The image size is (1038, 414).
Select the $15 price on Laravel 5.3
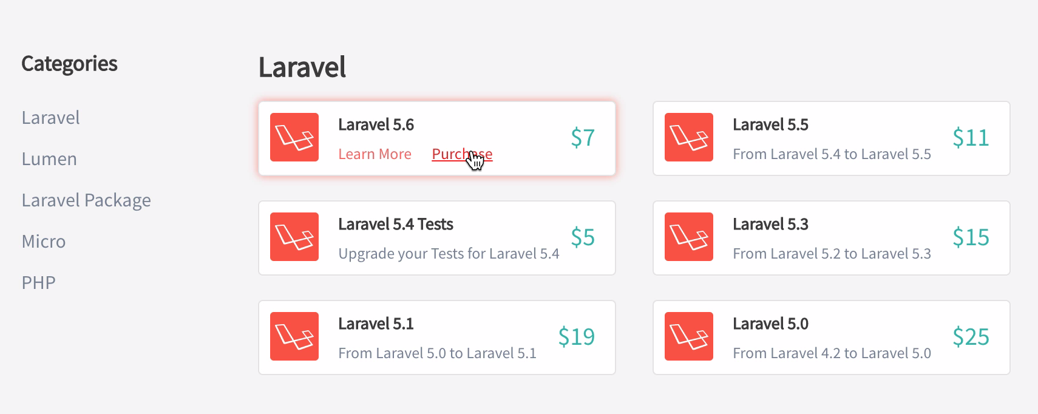pos(971,237)
